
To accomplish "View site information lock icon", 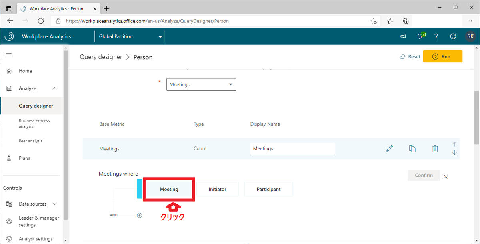I will tap(58, 21).
